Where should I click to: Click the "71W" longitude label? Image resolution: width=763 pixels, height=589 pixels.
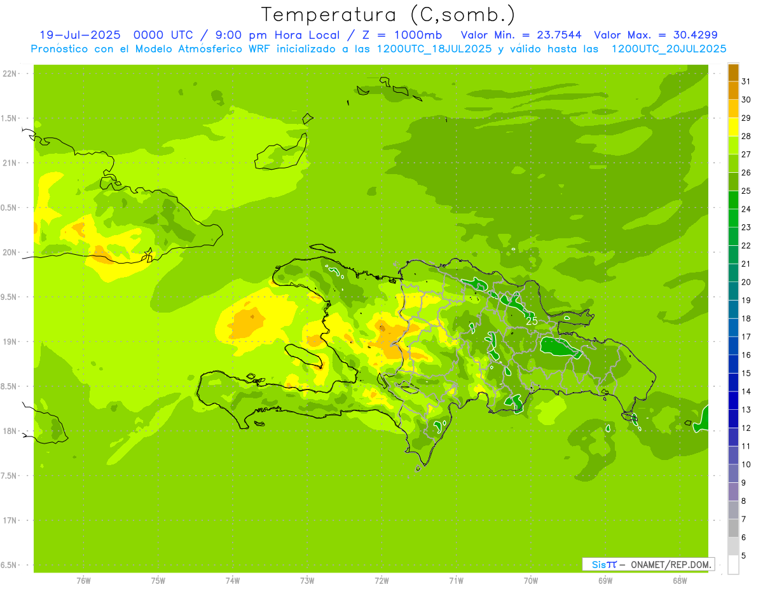coord(456,581)
